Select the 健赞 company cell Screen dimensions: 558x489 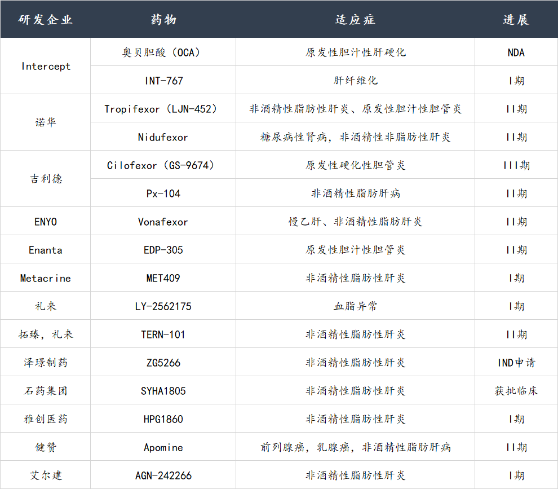(45, 447)
